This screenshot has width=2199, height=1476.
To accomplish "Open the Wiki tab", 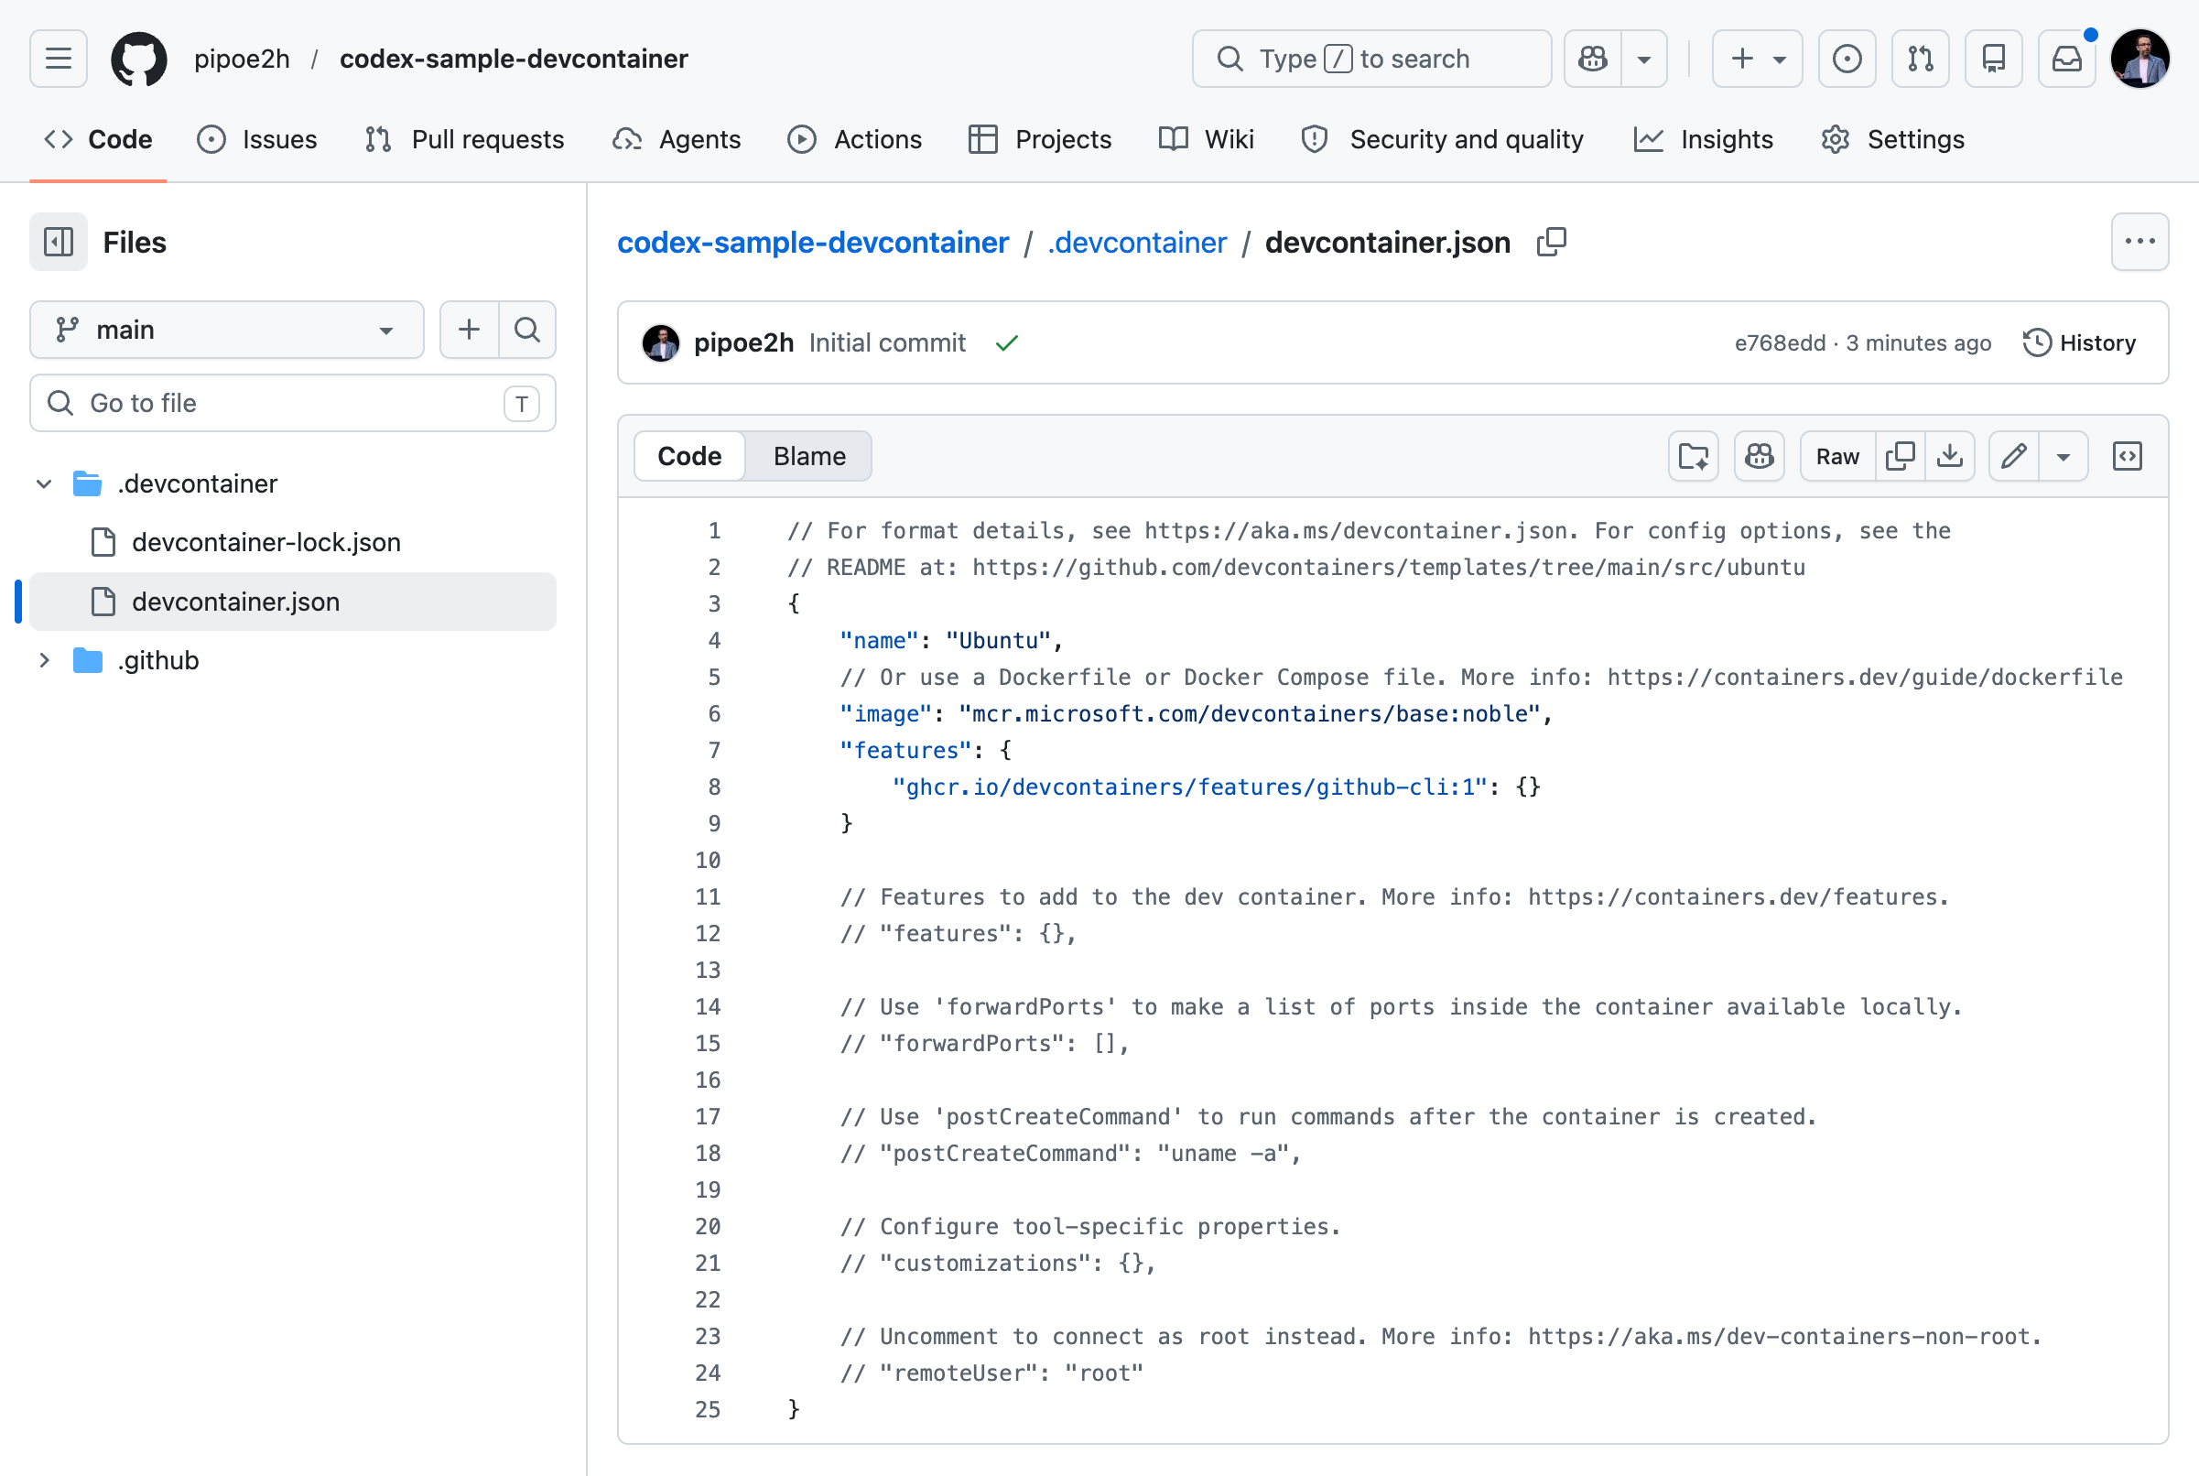I will [1207, 139].
